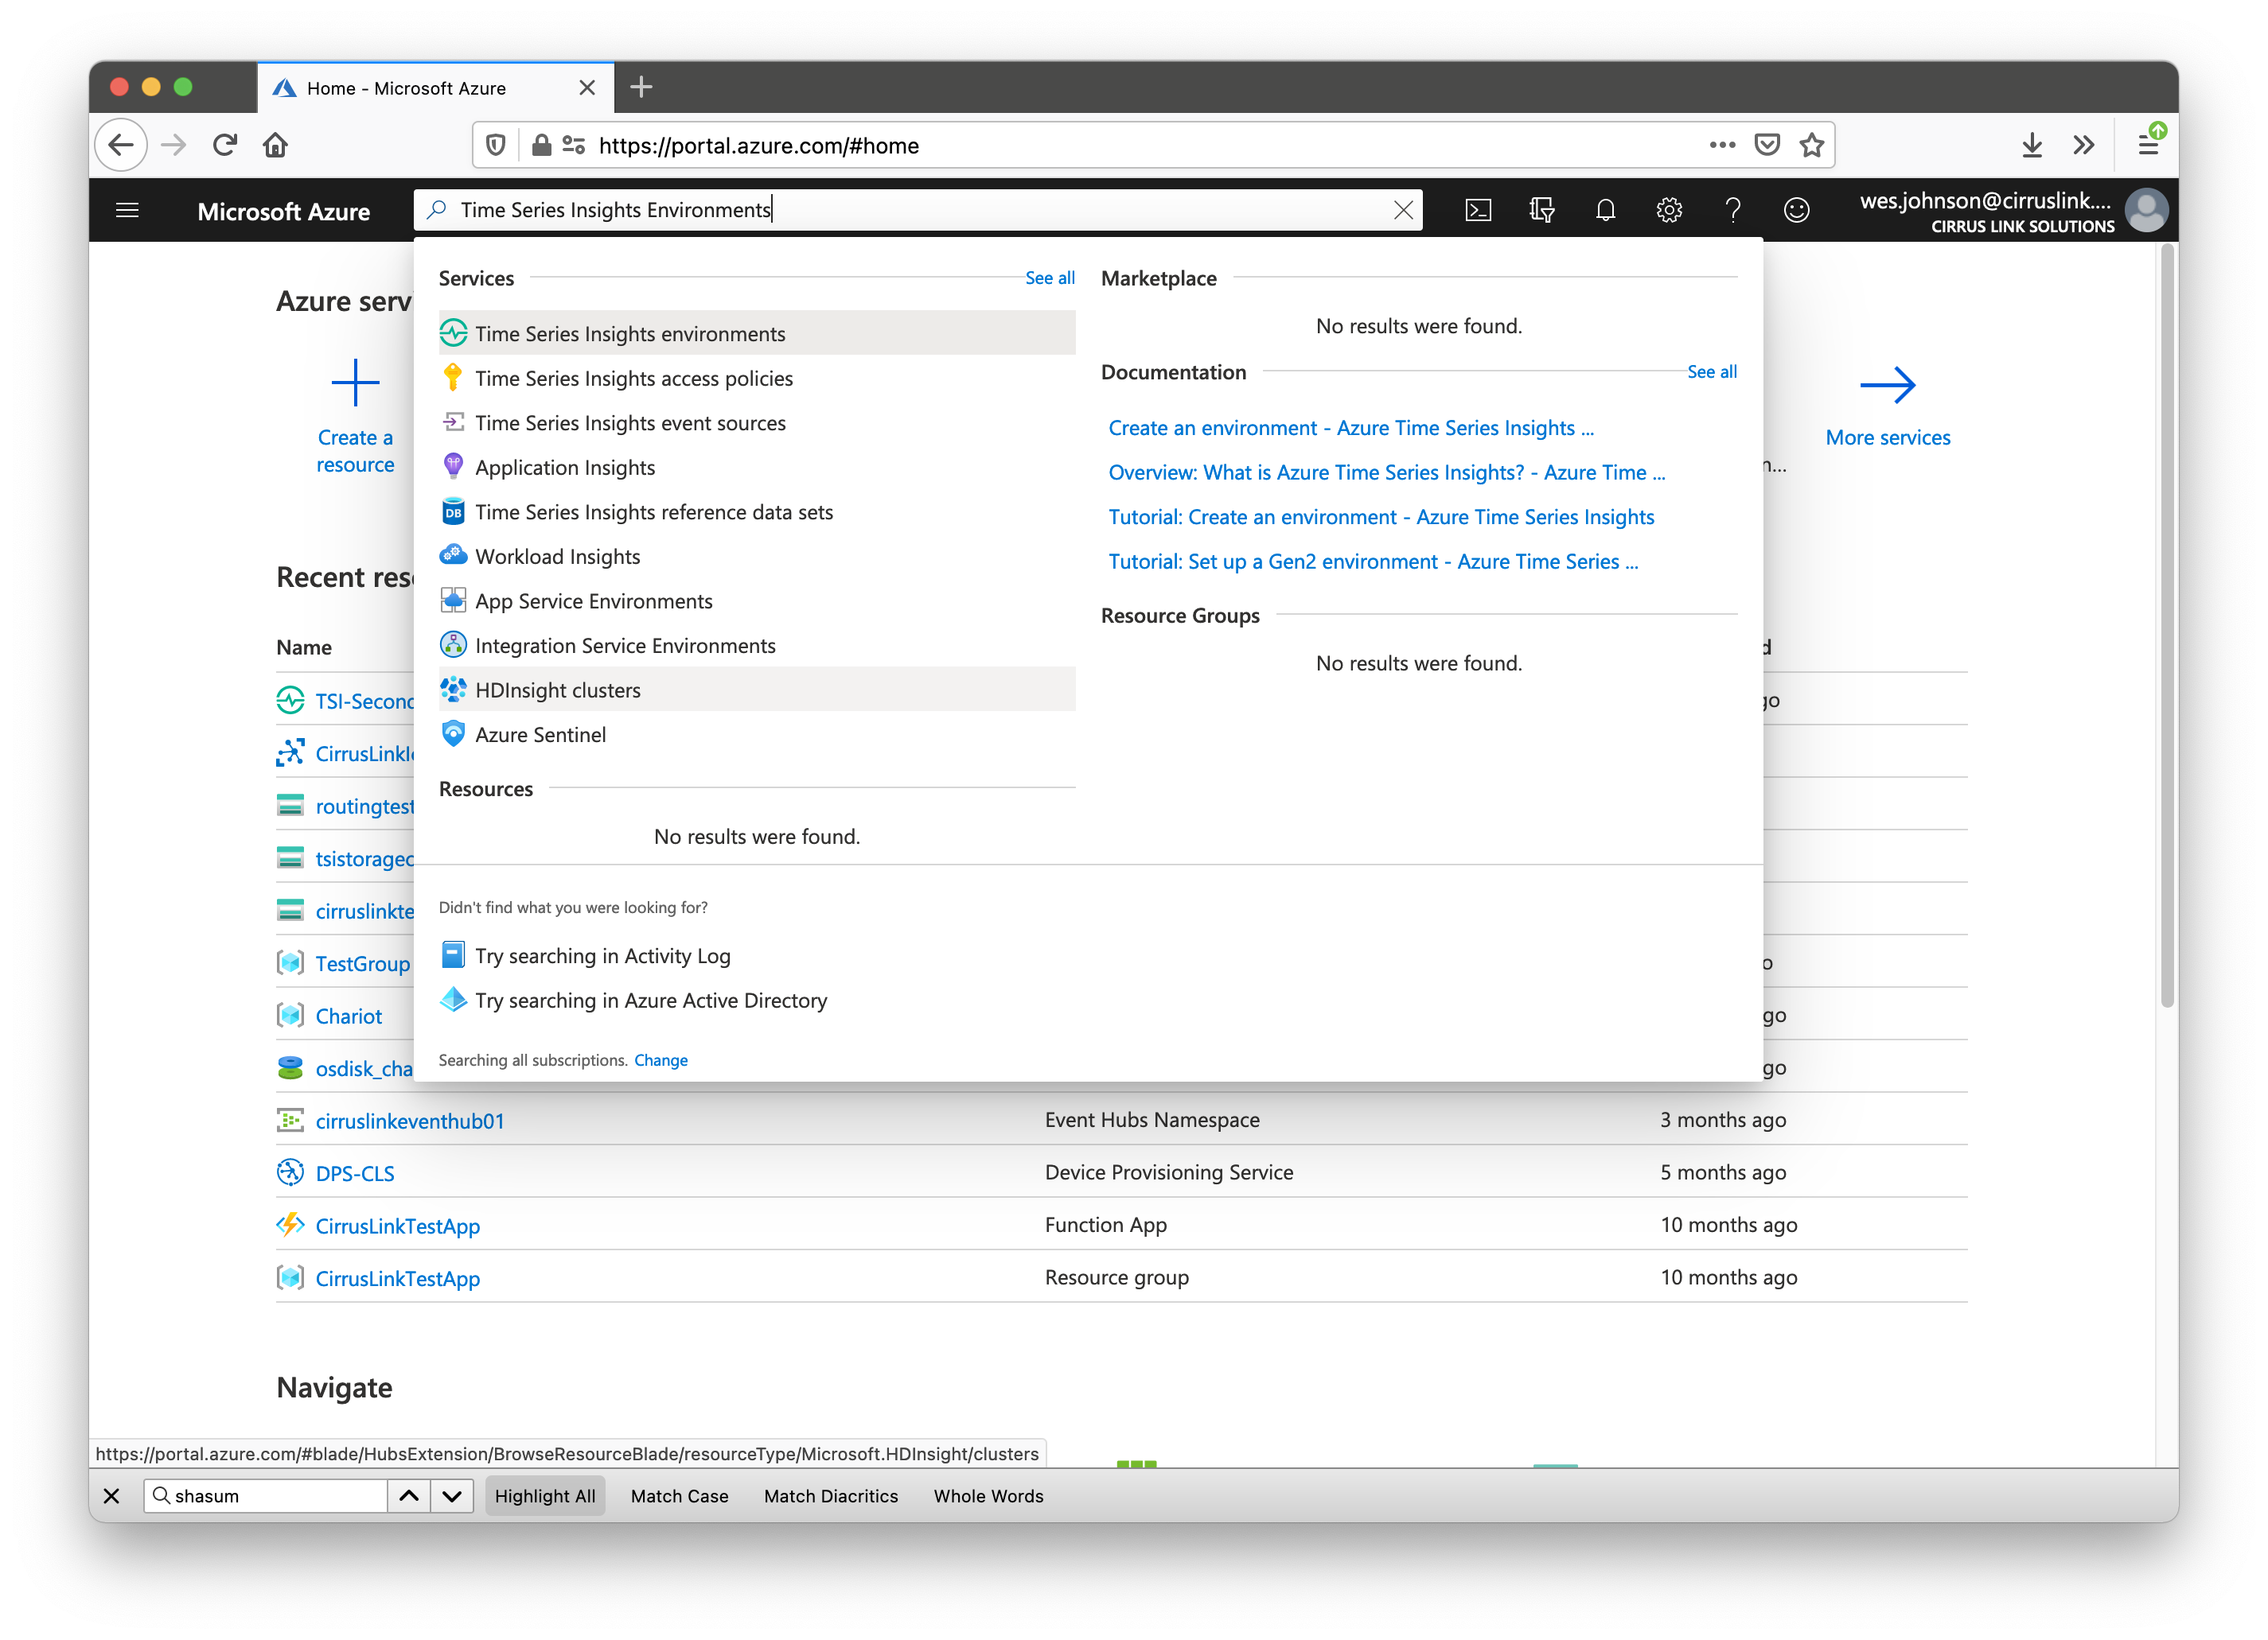Click Change subscriptions link

pos(660,1060)
